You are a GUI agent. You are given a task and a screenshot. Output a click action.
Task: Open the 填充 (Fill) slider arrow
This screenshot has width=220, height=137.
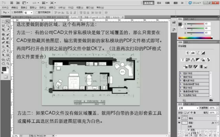click(217, 113)
